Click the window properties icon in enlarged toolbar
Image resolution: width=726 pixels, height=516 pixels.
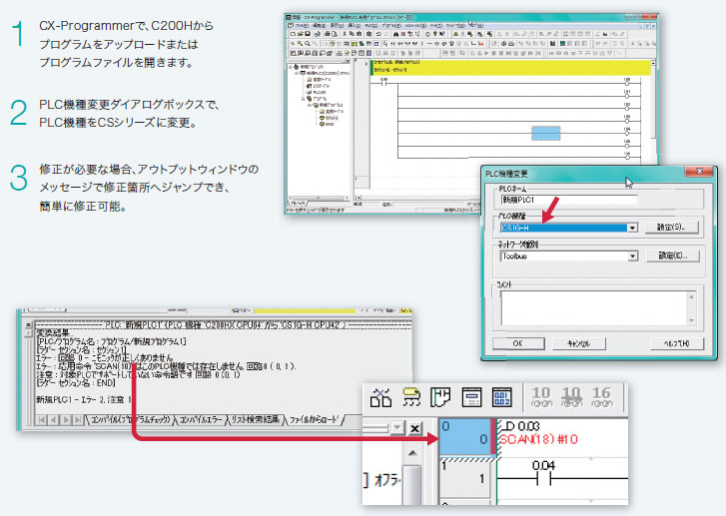pos(471,397)
